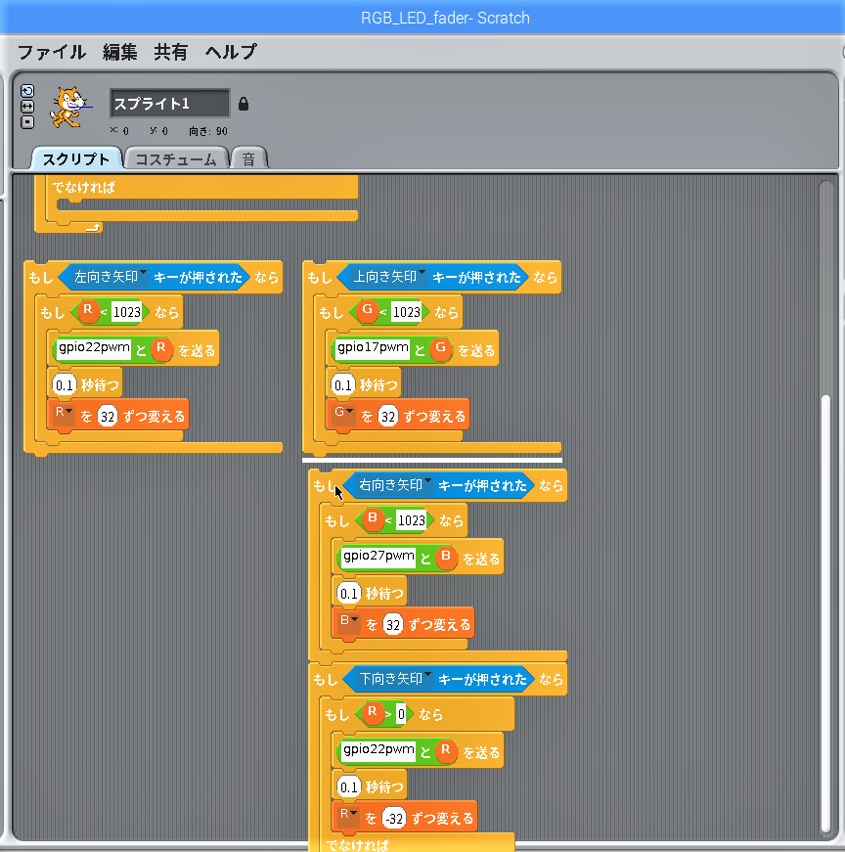Click the gpio27pwm text field
The width and height of the screenshot is (845, 852).
[378, 558]
